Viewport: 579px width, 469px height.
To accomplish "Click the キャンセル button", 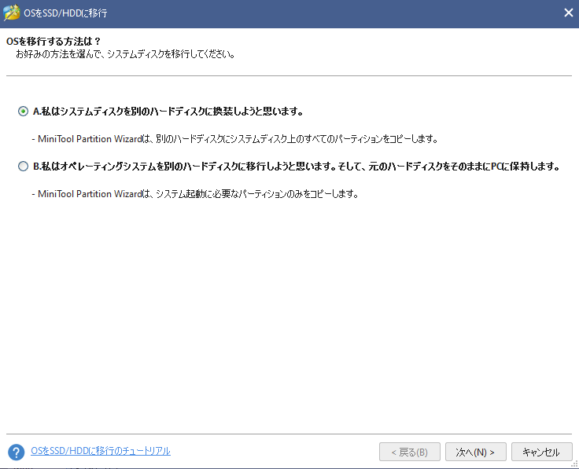I will 541,452.
